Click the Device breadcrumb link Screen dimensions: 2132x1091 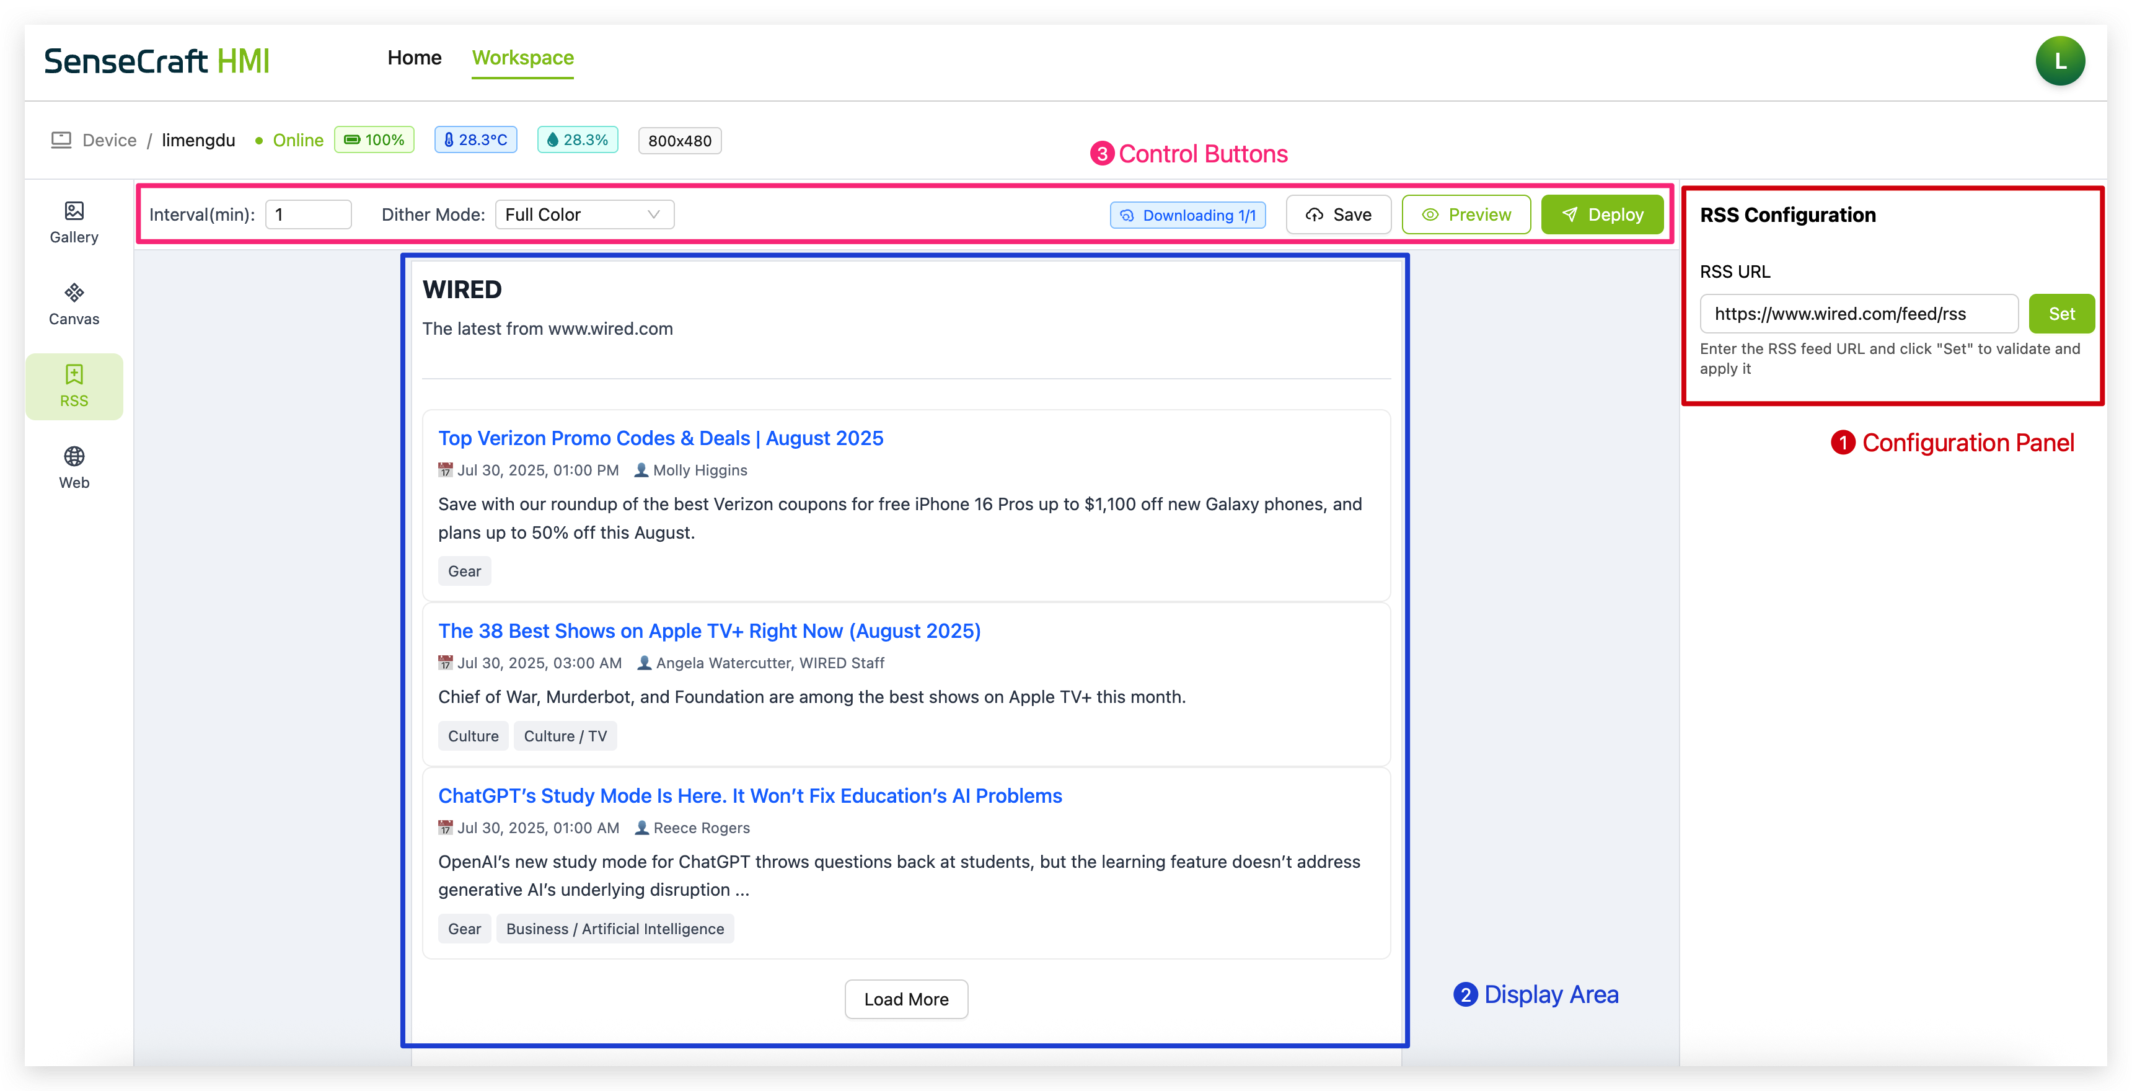click(x=109, y=141)
